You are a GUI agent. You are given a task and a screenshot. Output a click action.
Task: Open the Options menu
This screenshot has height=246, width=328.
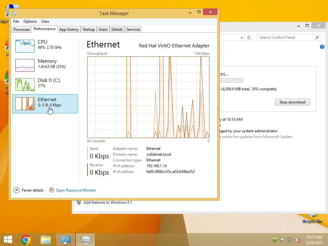point(30,21)
